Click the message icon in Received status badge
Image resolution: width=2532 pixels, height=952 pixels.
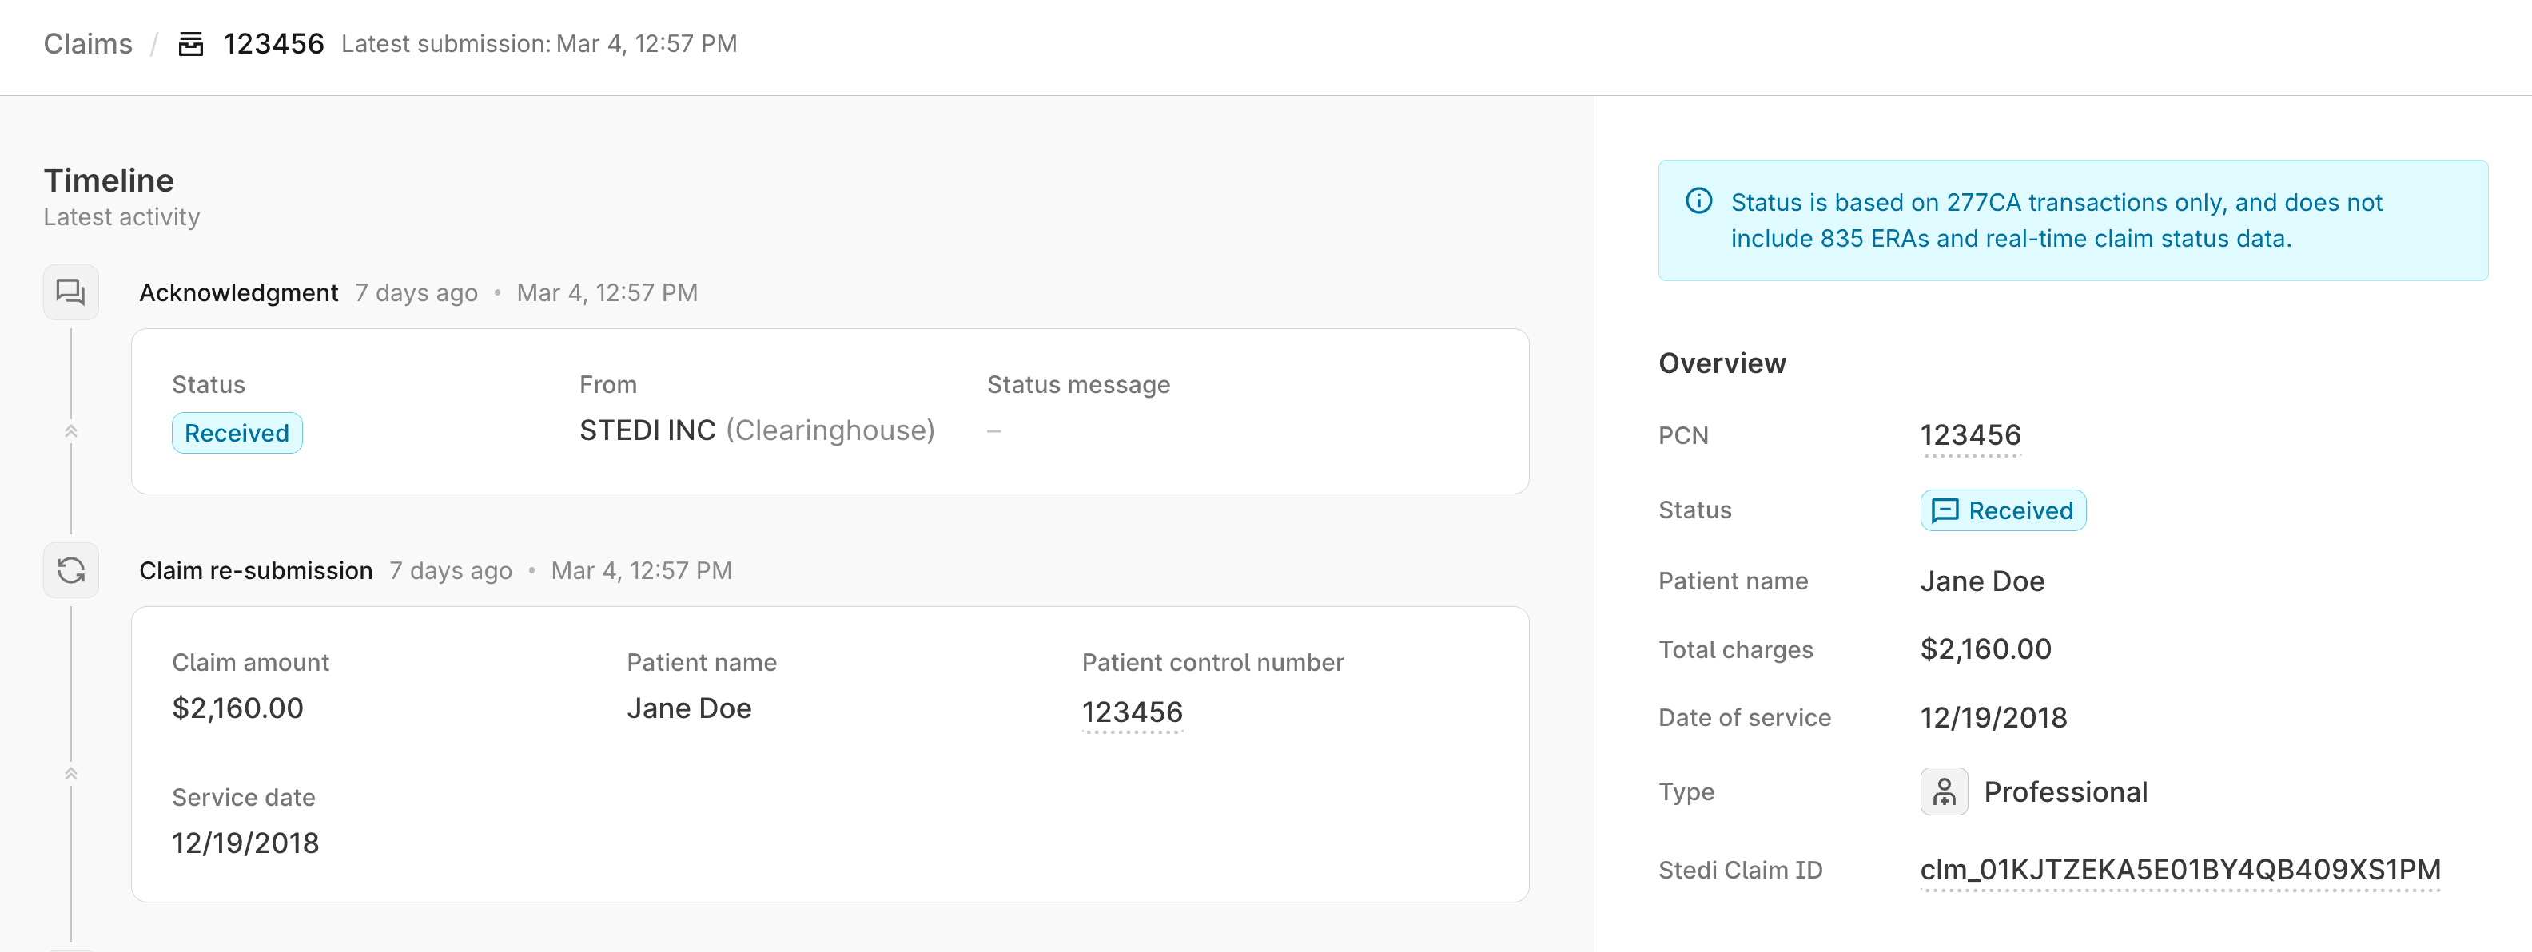coord(1945,511)
